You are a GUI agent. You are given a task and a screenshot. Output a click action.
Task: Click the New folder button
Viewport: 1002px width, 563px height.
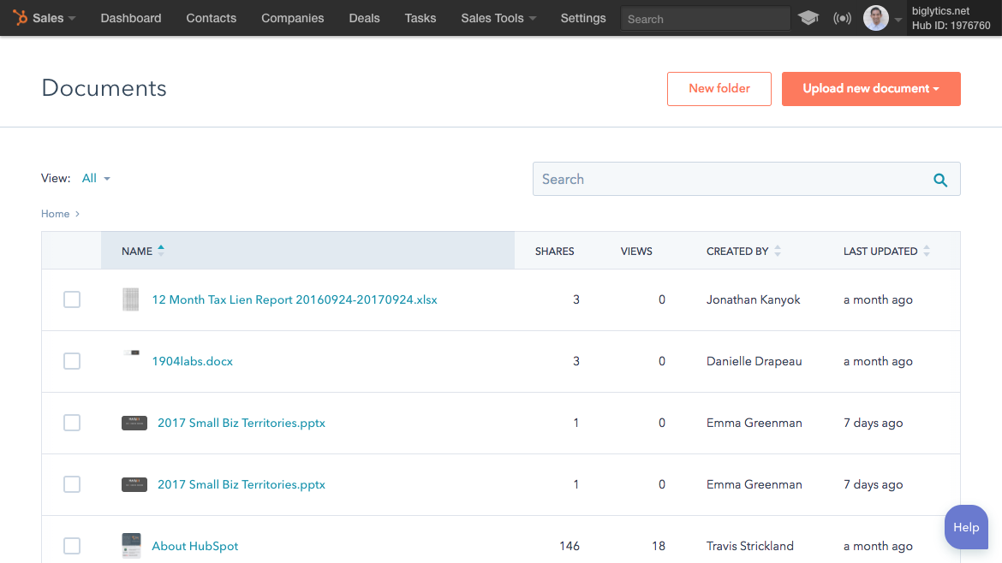click(719, 88)
